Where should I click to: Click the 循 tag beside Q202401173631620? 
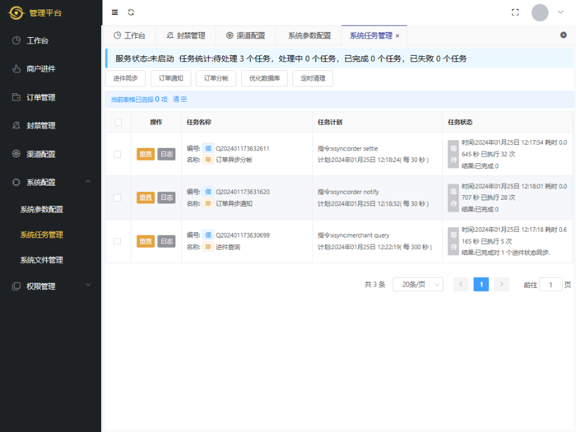coord(208,192)
